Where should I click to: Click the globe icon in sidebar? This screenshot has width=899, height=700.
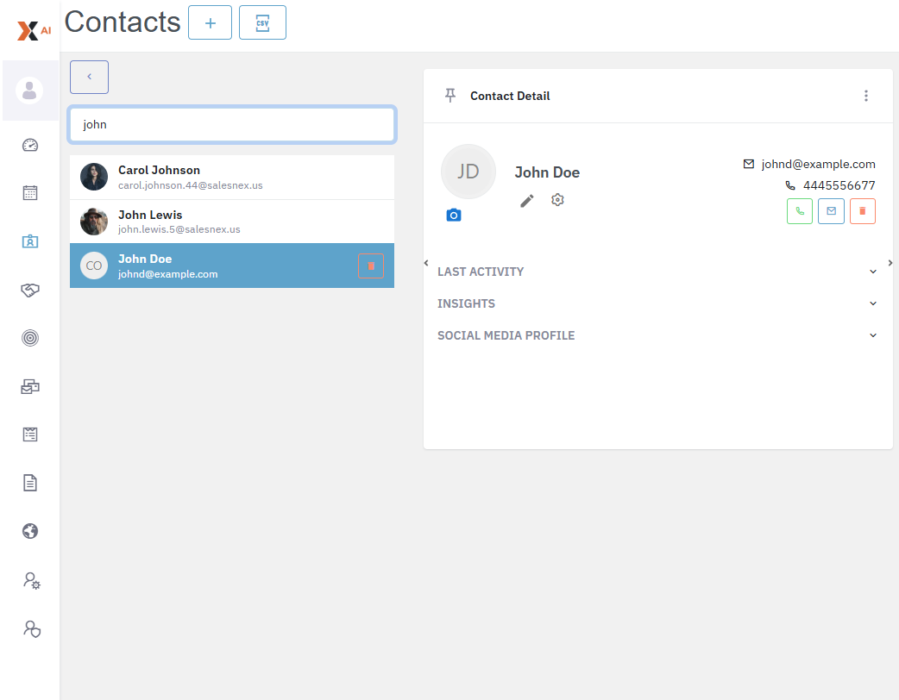pyautogui.click(x=30, y=531)
